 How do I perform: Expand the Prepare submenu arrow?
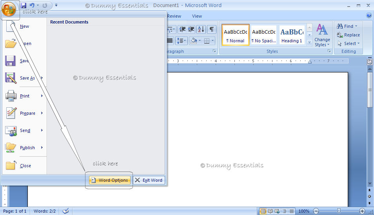point(42,113)
